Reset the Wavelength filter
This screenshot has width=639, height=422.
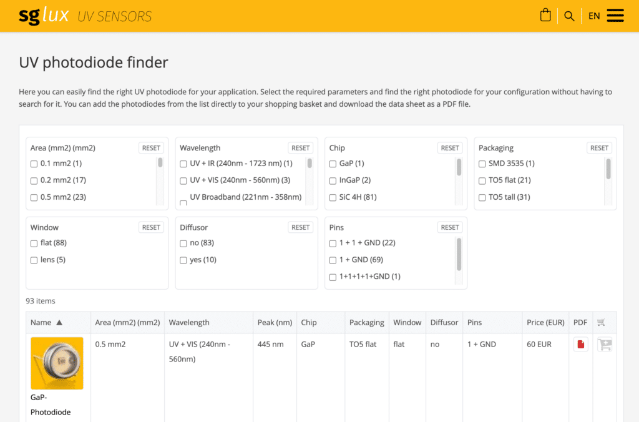click(300, 148)
